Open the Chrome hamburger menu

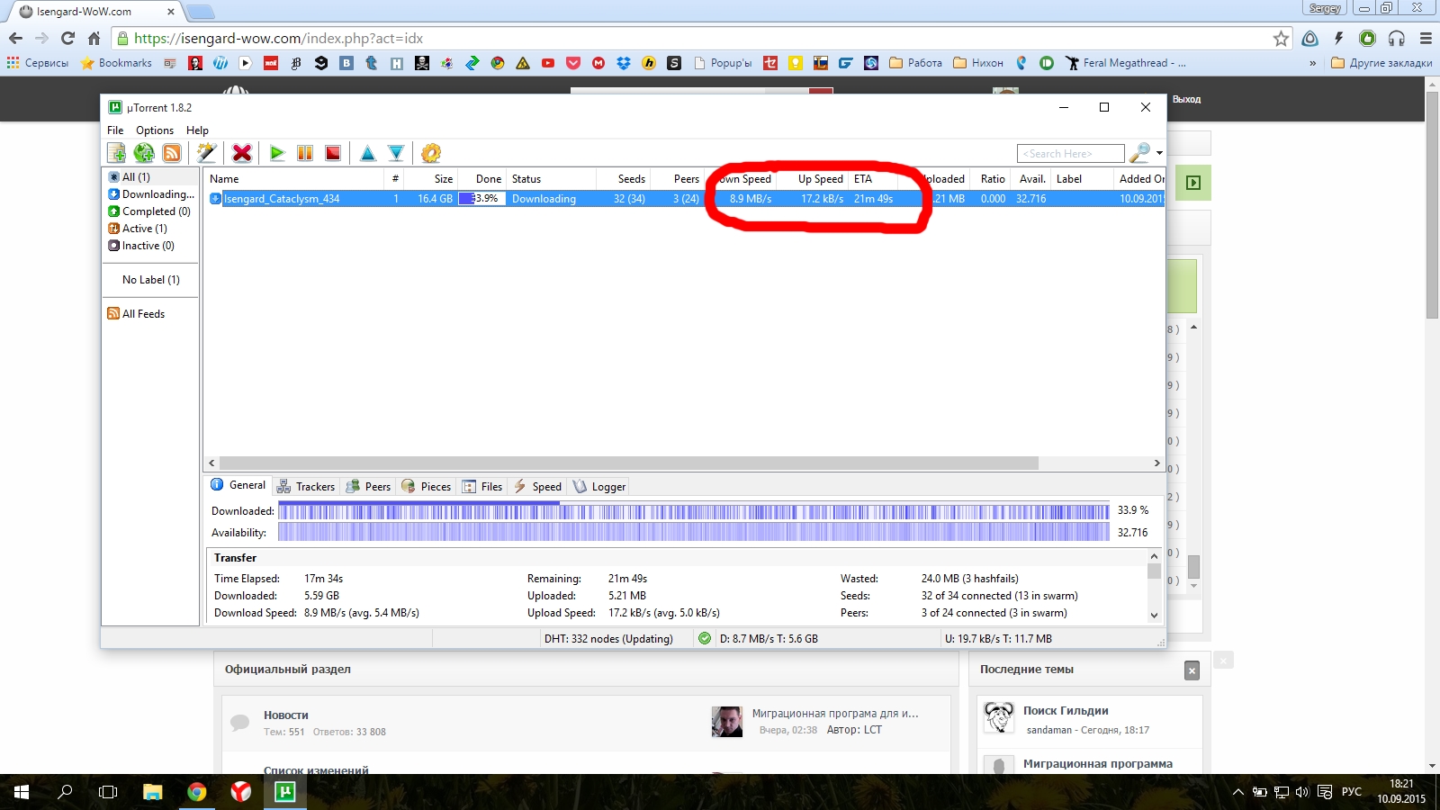1426,38
